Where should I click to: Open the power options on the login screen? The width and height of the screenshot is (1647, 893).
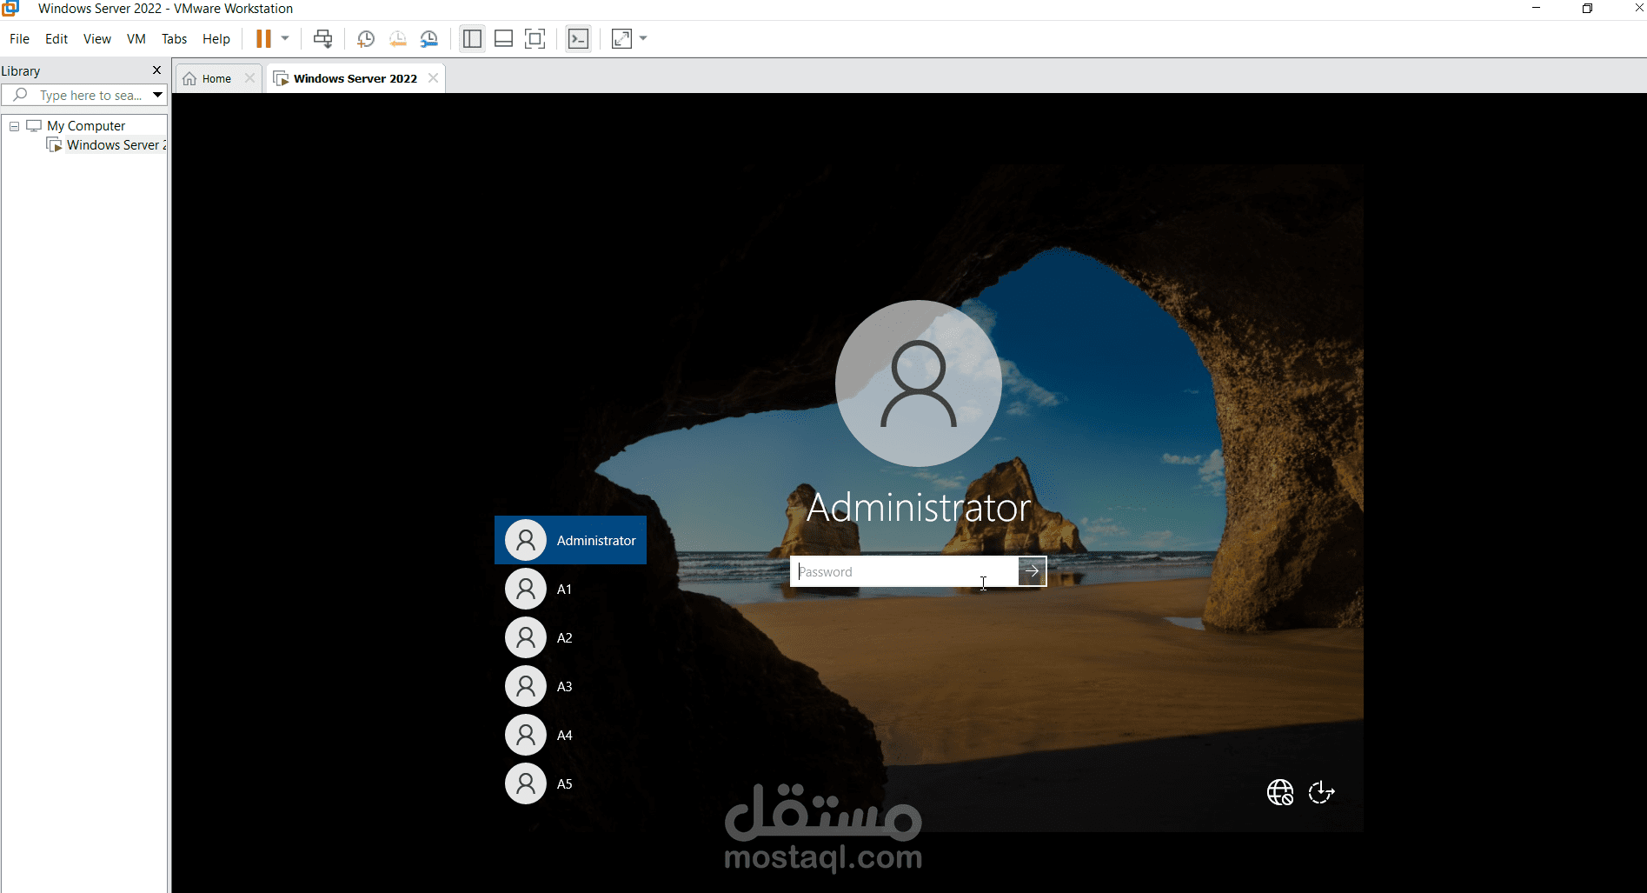tap(1321, 792)
